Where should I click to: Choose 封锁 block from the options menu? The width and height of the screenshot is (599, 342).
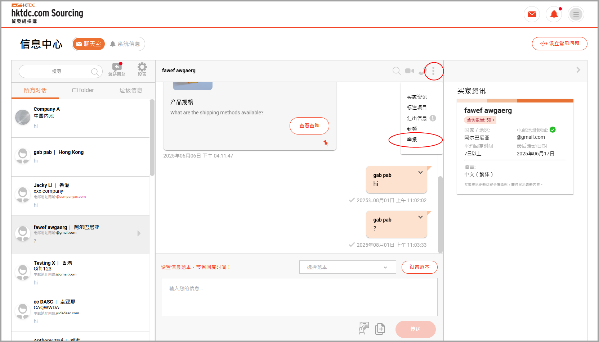click(x=412, y=129)
